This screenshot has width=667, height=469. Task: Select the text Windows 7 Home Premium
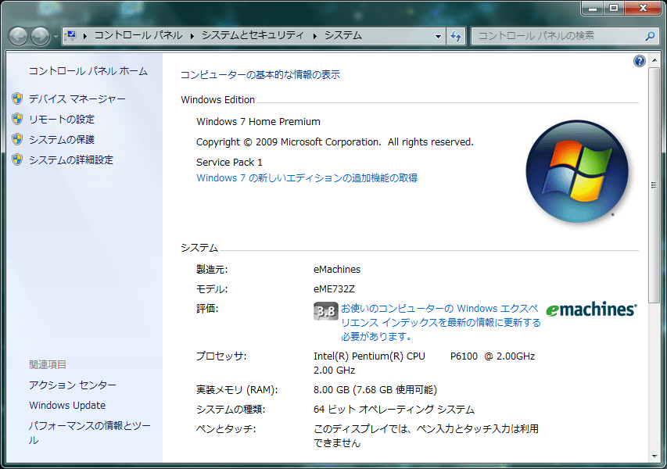tap(258, 122)
